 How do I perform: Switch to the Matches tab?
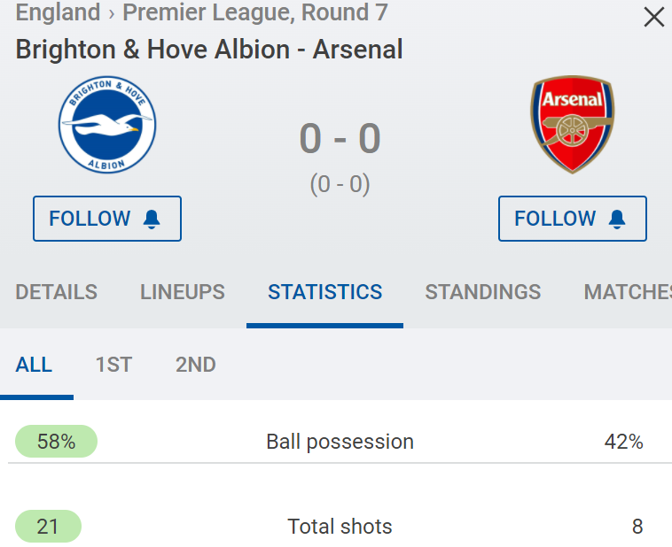(628, 292)
